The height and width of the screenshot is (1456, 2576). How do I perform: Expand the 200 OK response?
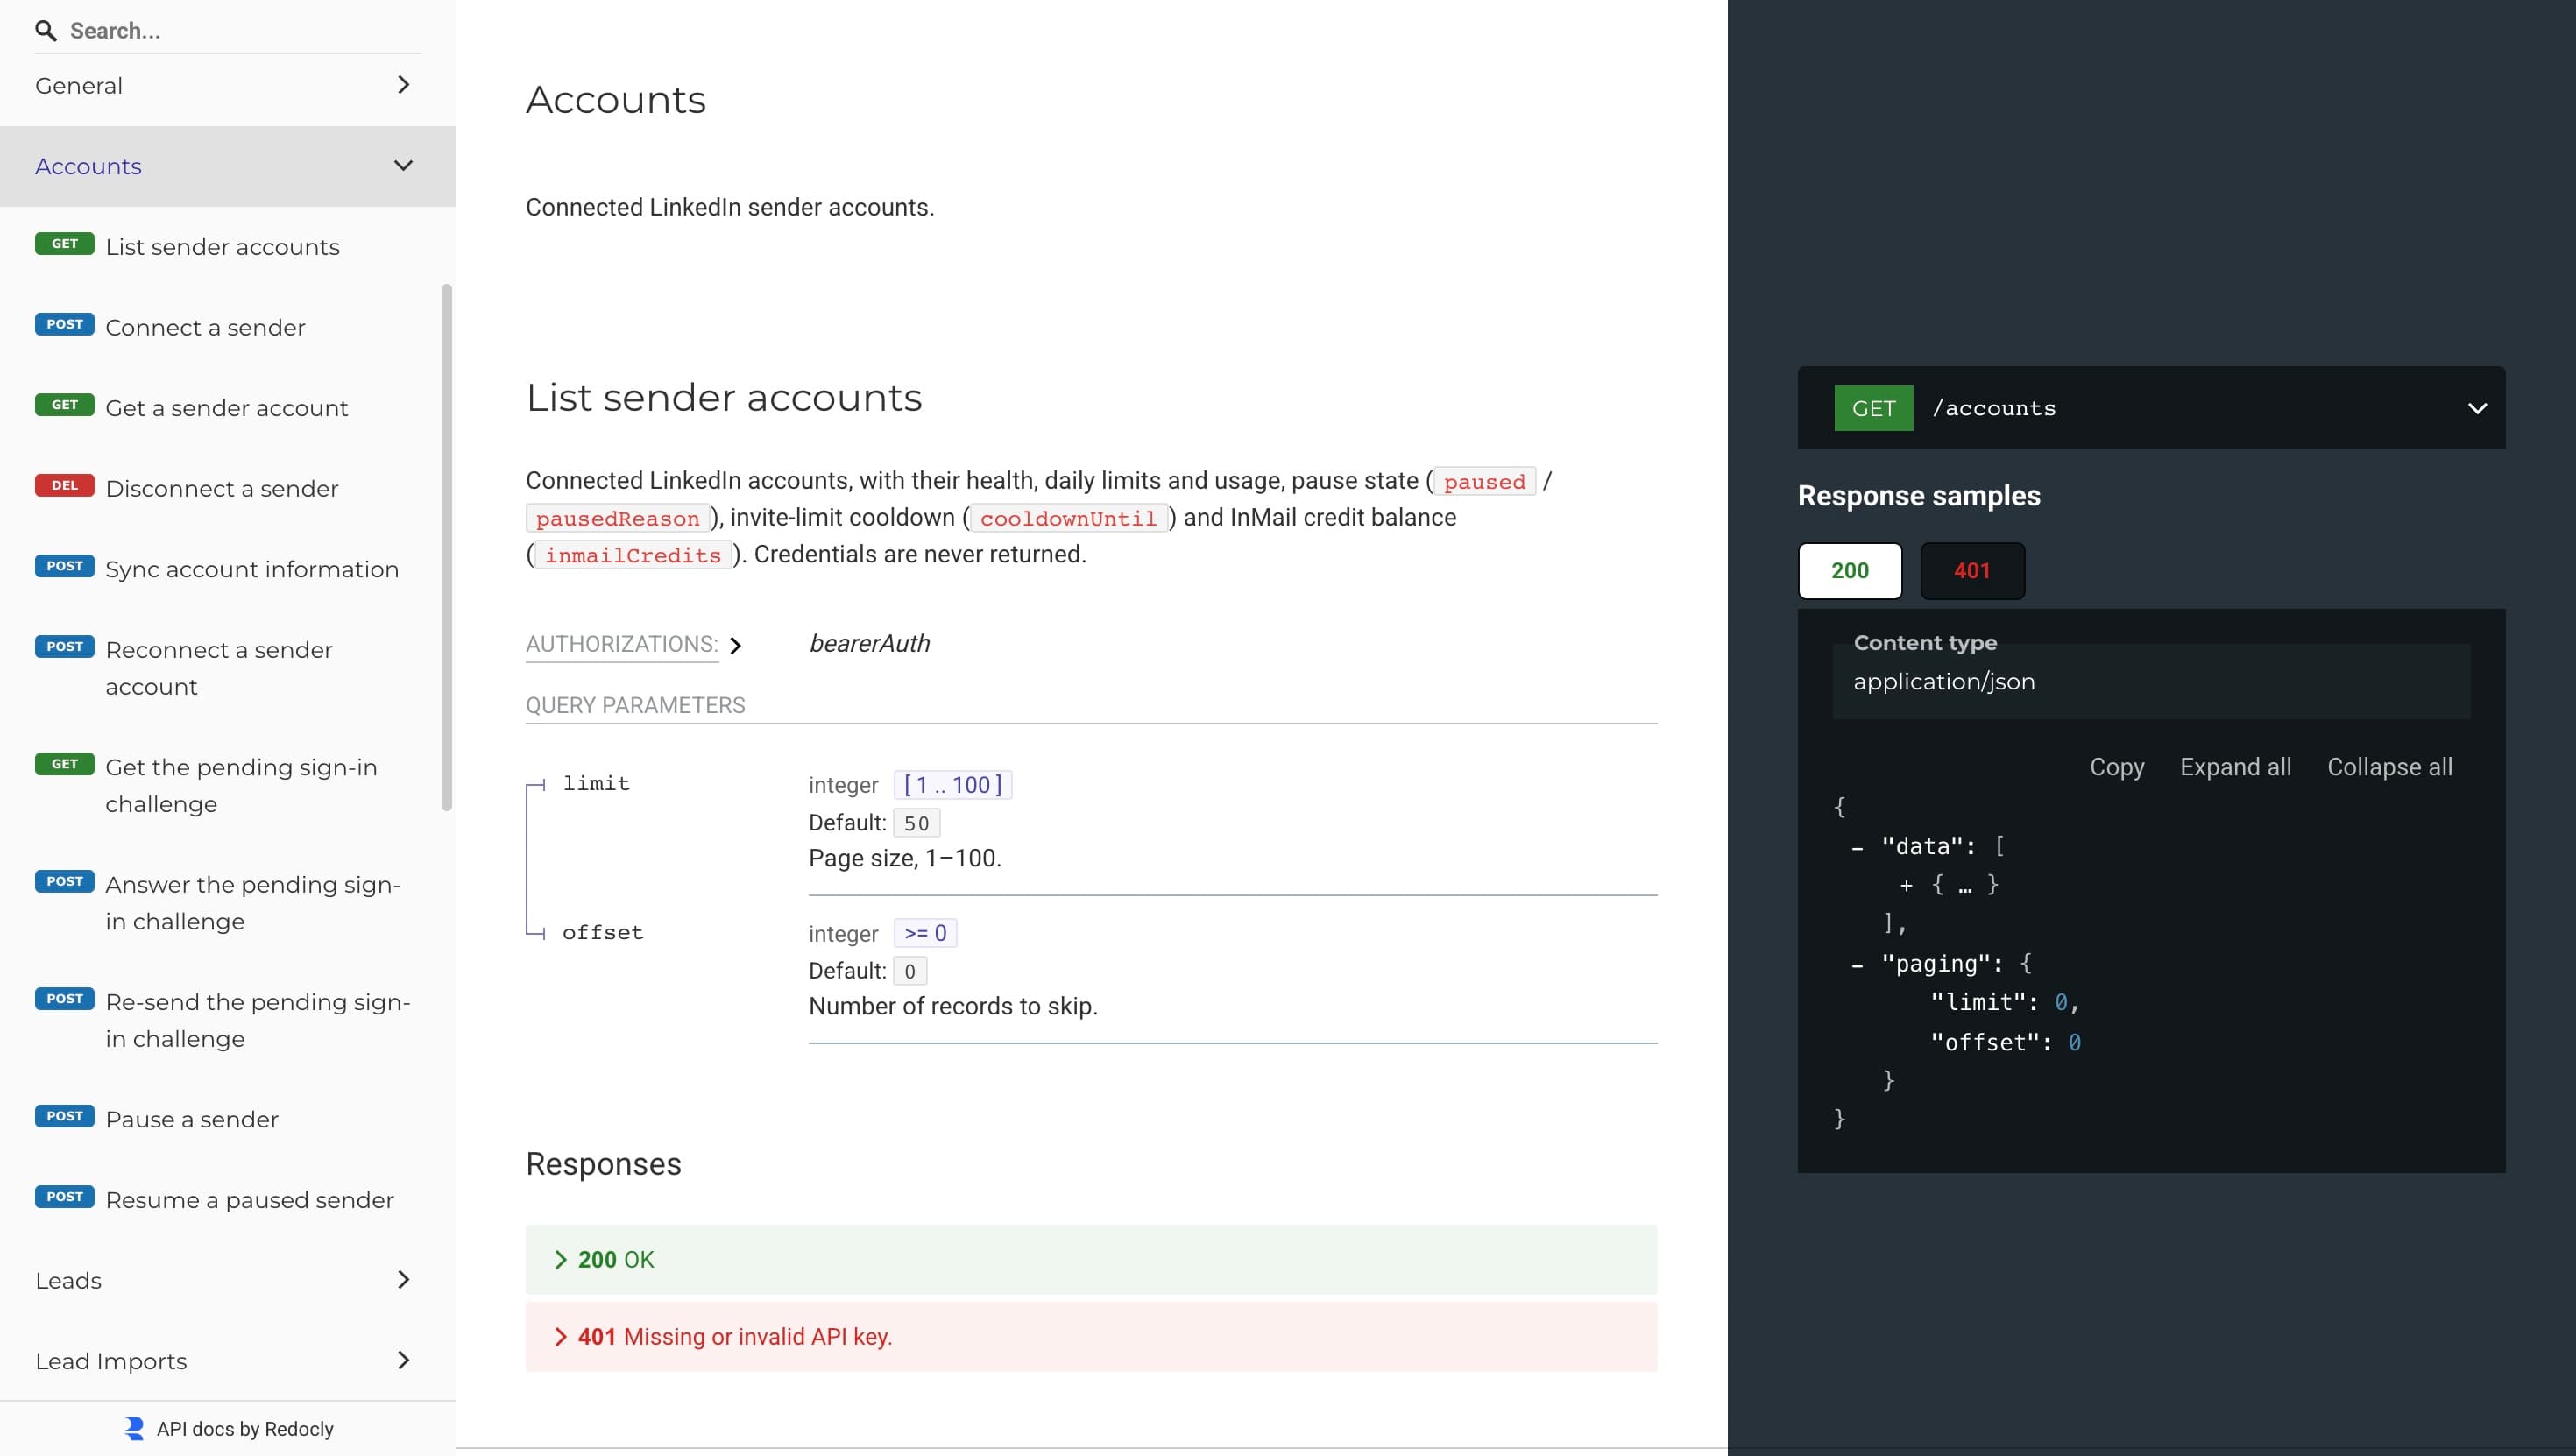tap(1091, 1260)
